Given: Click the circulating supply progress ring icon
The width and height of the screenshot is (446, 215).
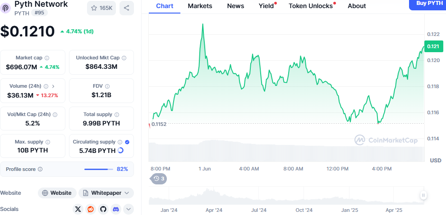Looking at the screenshot, I should click(x=120, y=151).
